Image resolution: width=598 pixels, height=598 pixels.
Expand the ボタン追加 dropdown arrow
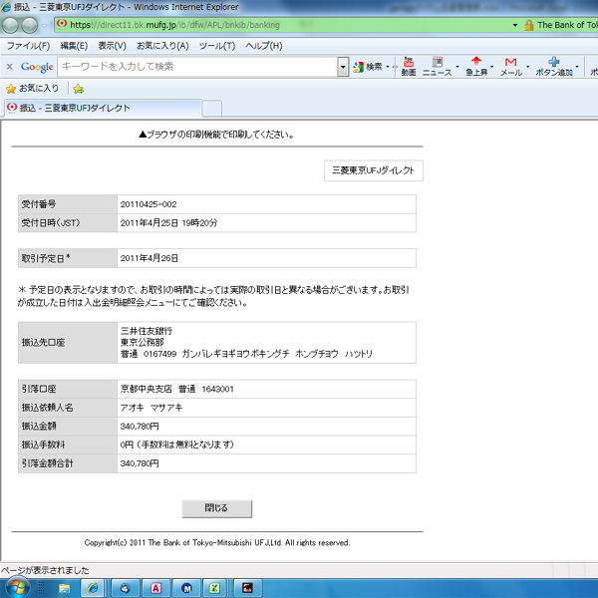pos(577,67)
